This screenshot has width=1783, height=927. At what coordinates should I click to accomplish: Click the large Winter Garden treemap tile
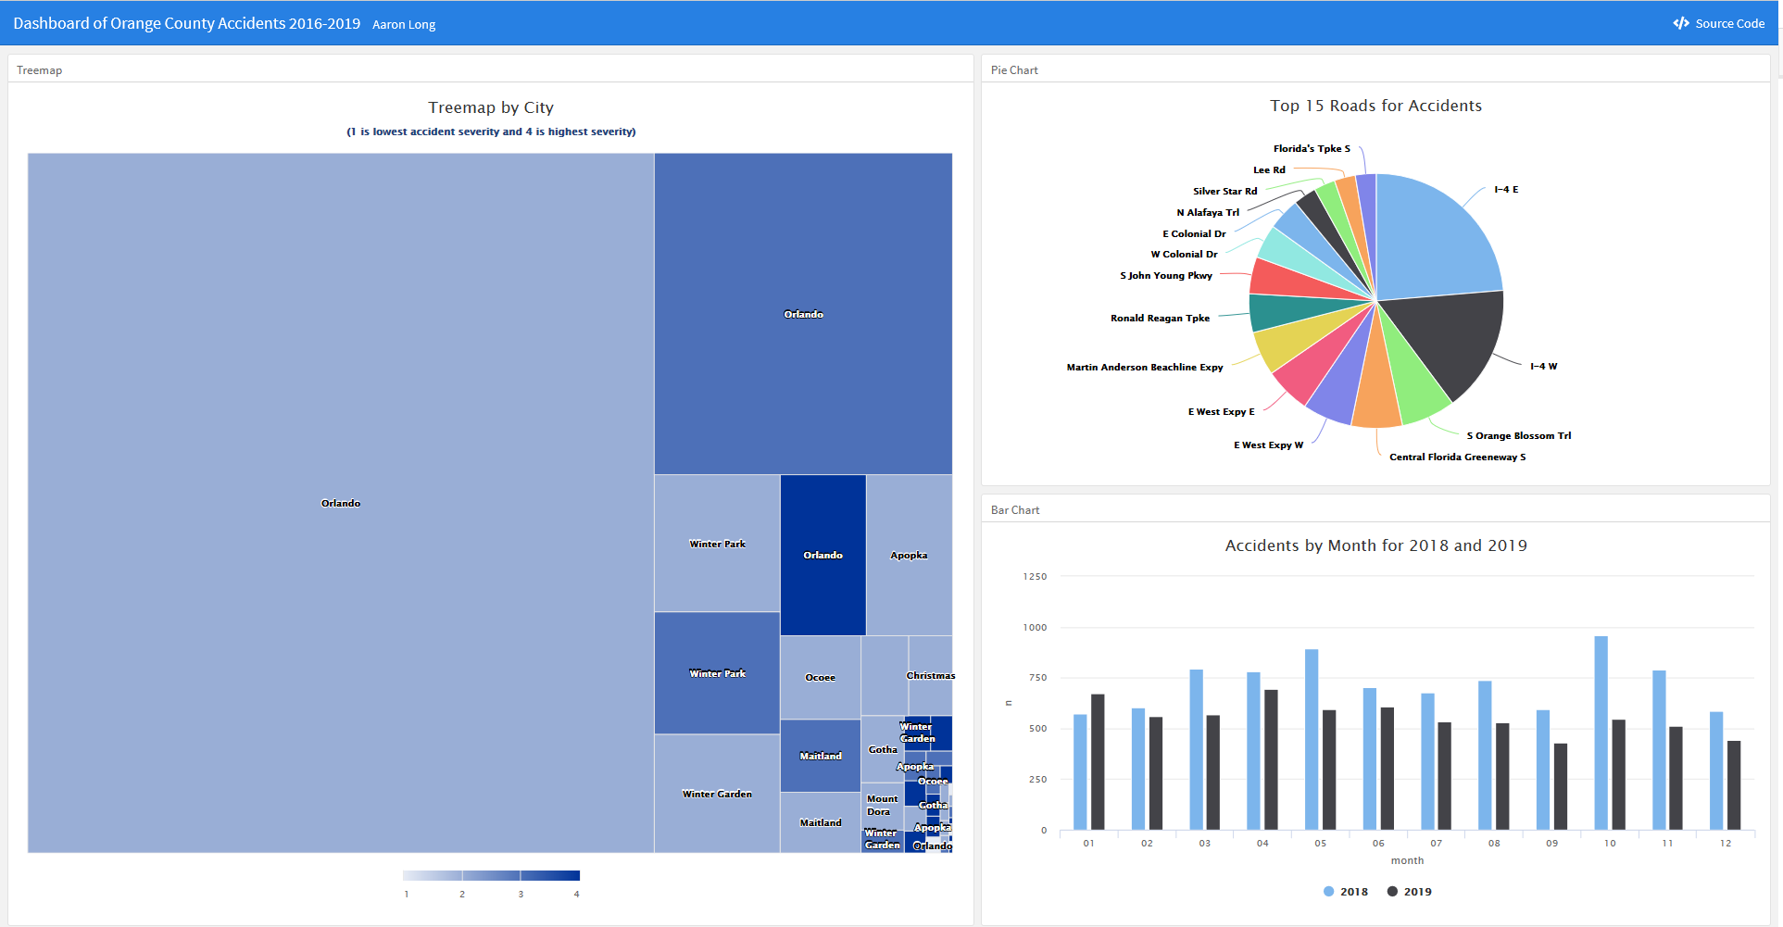click(717, 794)
